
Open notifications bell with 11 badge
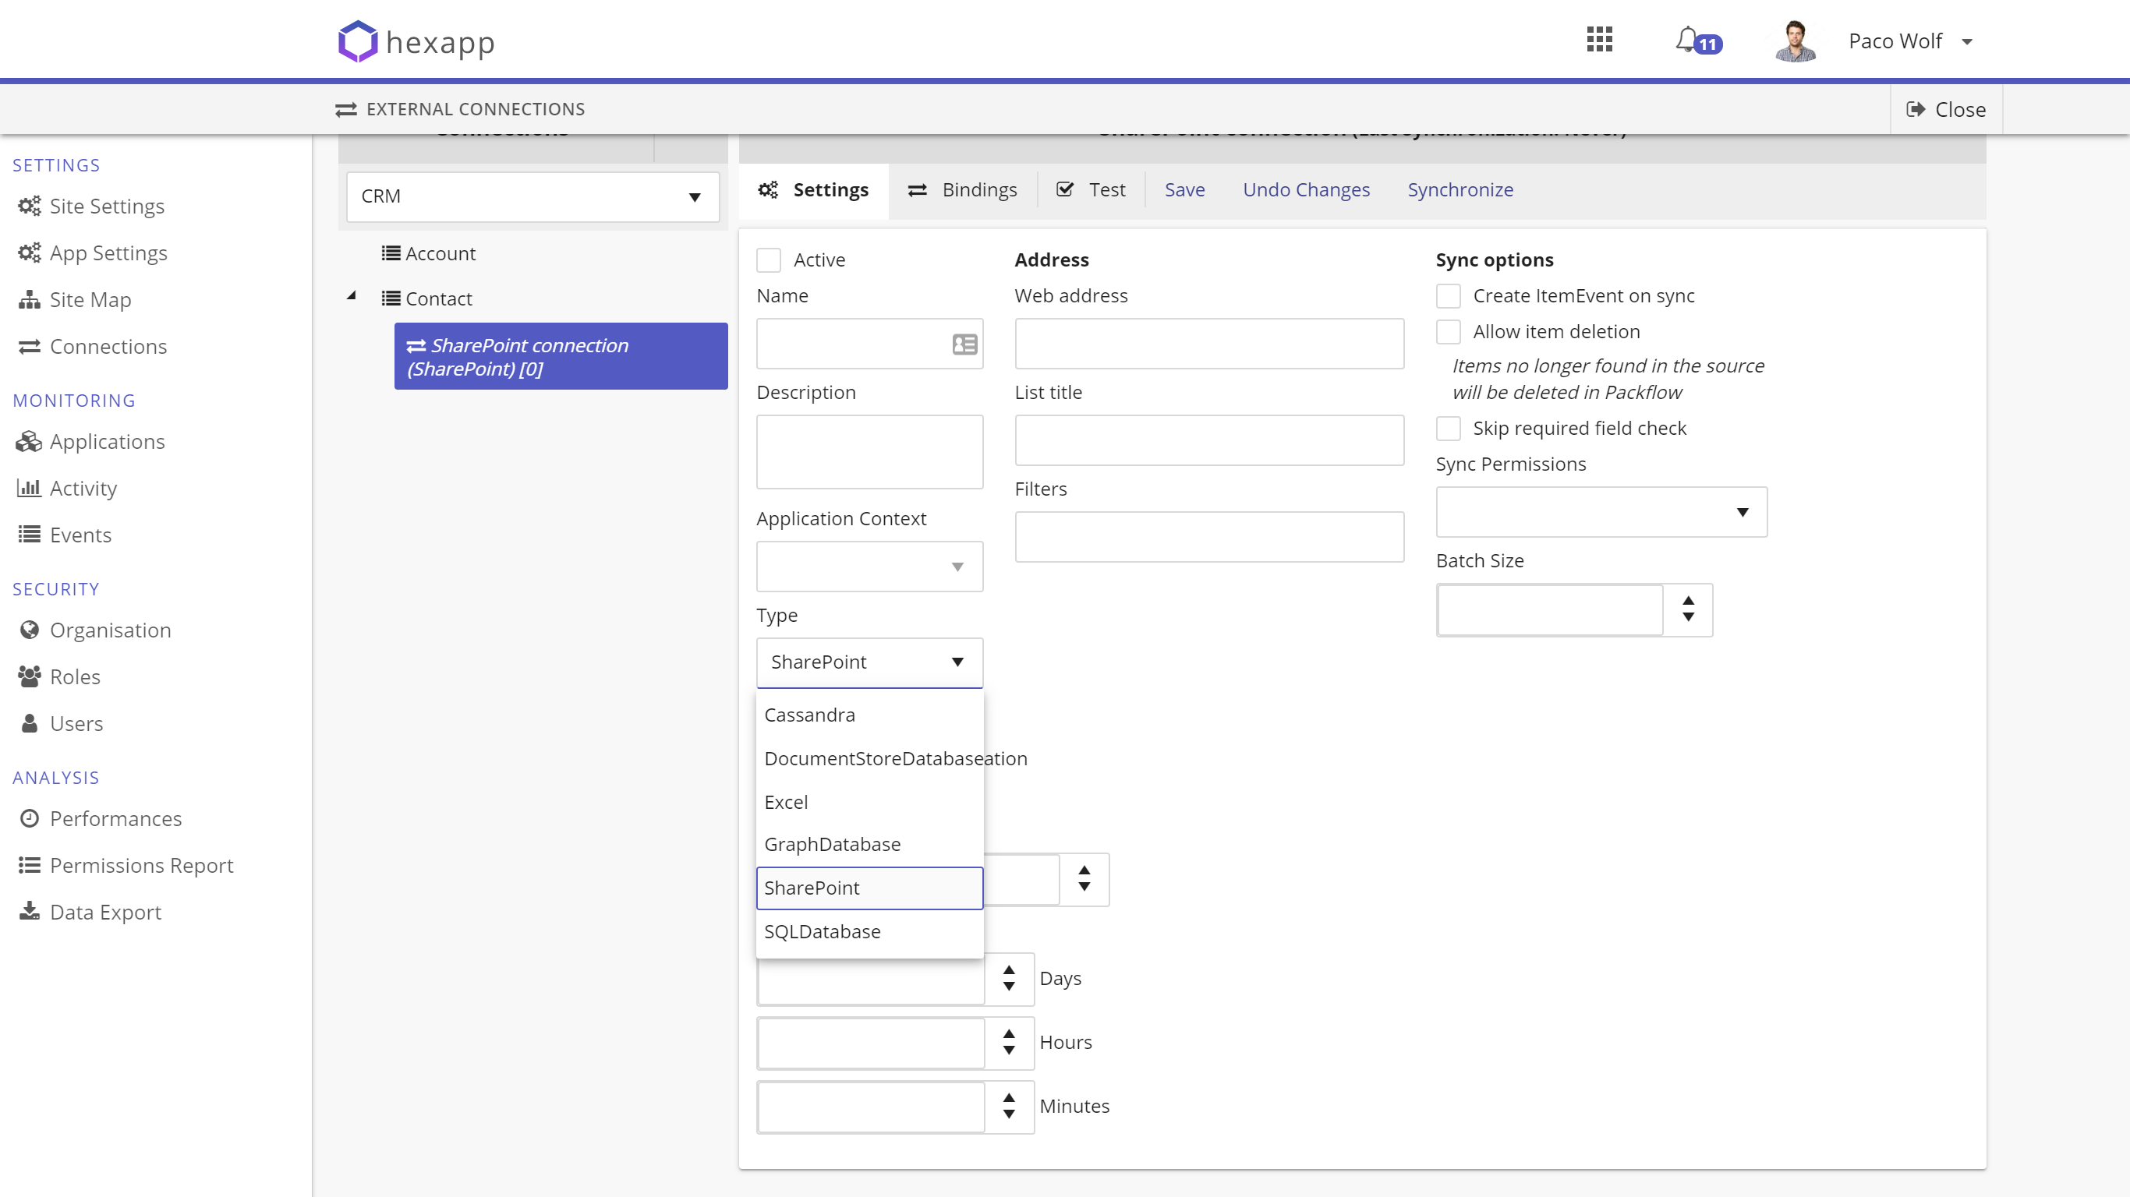pos(1697,41)
